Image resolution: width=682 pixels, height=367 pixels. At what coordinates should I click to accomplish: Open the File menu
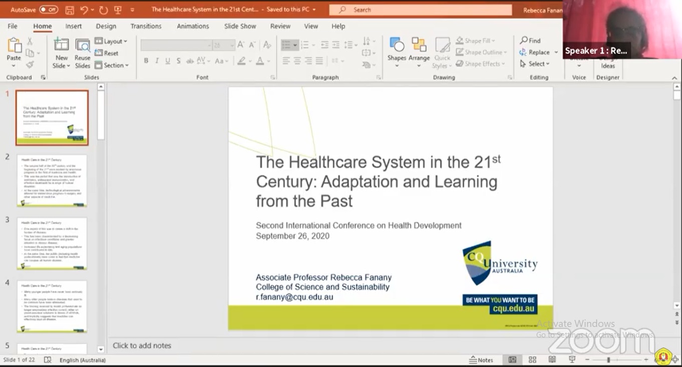[x=13, y=26]
